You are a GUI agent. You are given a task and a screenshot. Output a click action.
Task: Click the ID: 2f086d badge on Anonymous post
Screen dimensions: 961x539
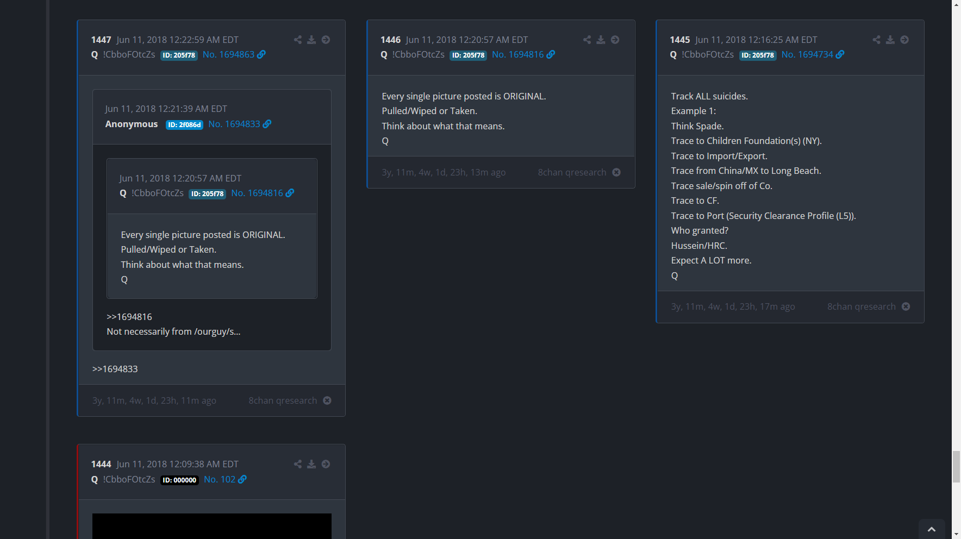(x=184, y=124)
